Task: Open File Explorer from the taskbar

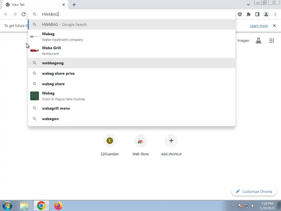Action: tap(24, 206)
